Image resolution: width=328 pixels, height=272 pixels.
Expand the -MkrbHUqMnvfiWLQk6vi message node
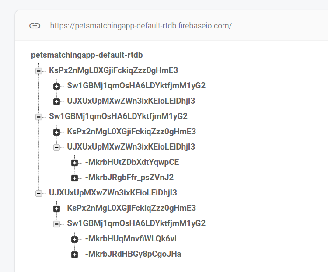coord(74,239)
